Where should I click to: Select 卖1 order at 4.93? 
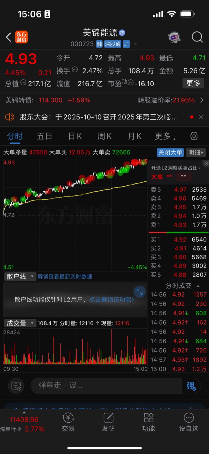[179, 225]
